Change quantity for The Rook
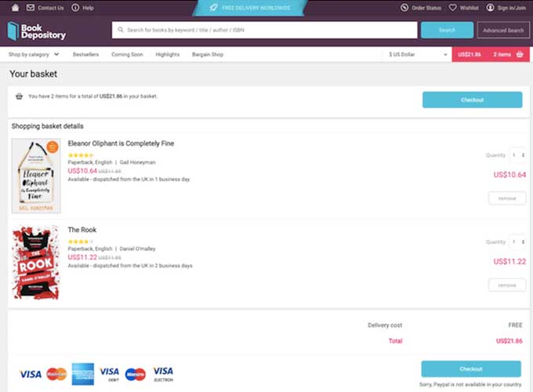Viewport: 533px width, 392px height. point(517,241)
